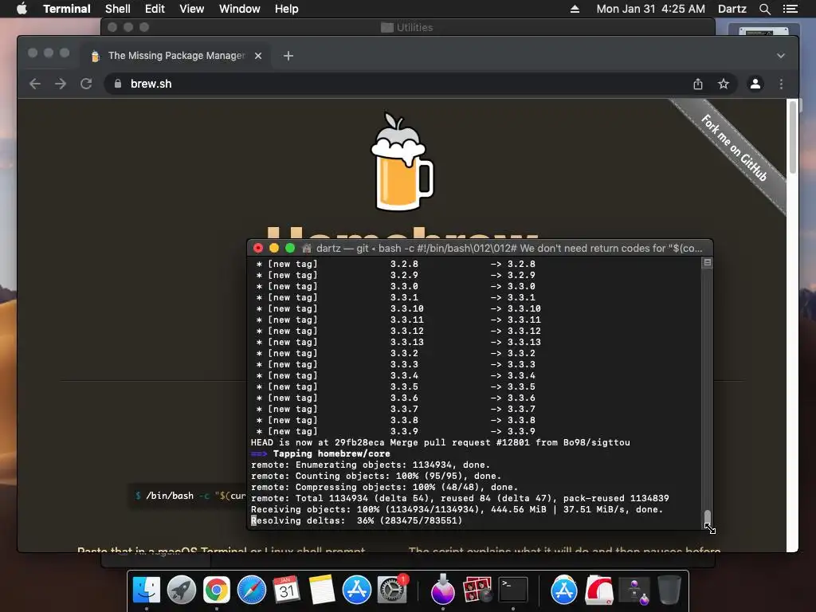The image size is (816, 612).
Task: Close The Missing Package Manager tab
Action: [258, 56]
